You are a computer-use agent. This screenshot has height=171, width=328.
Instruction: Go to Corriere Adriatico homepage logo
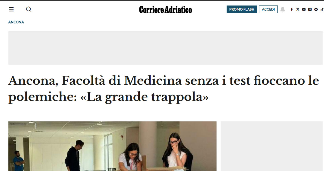coord(165,10)
